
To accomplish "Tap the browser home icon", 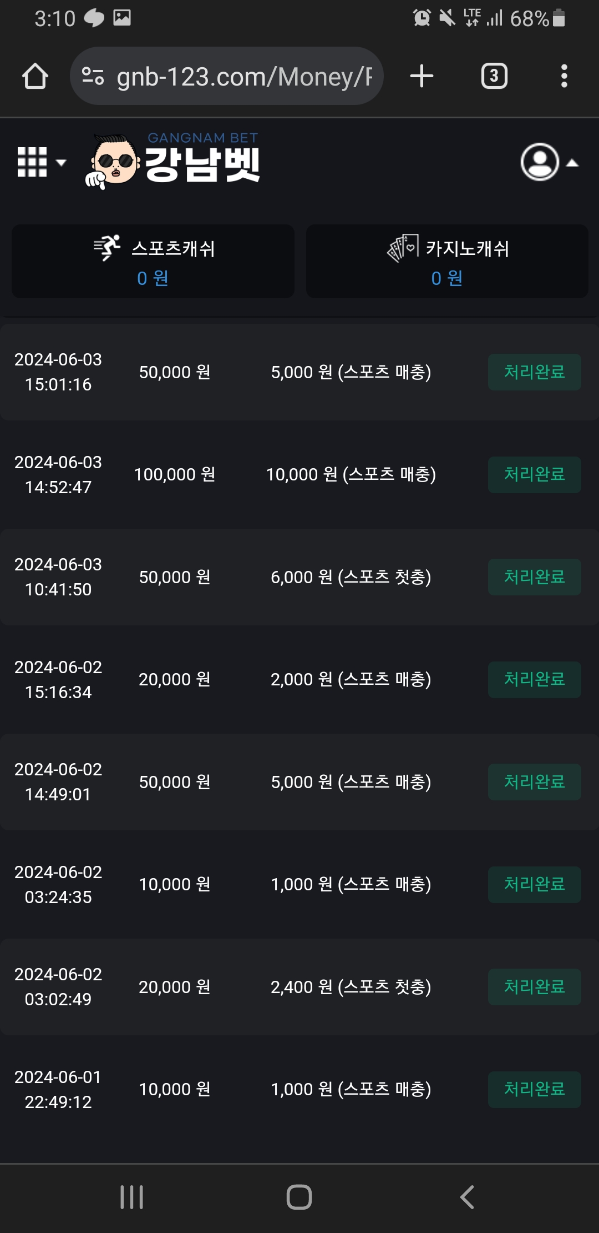I will pyautogui.click(x=35, y=76).
